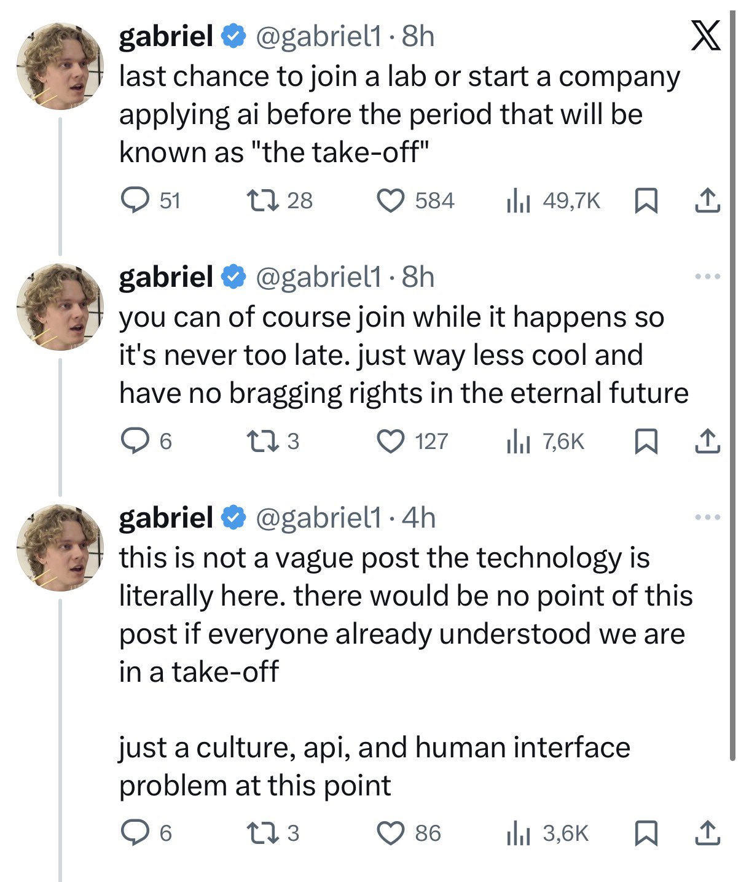Share the third tweet about culture, api

[707, 833]
